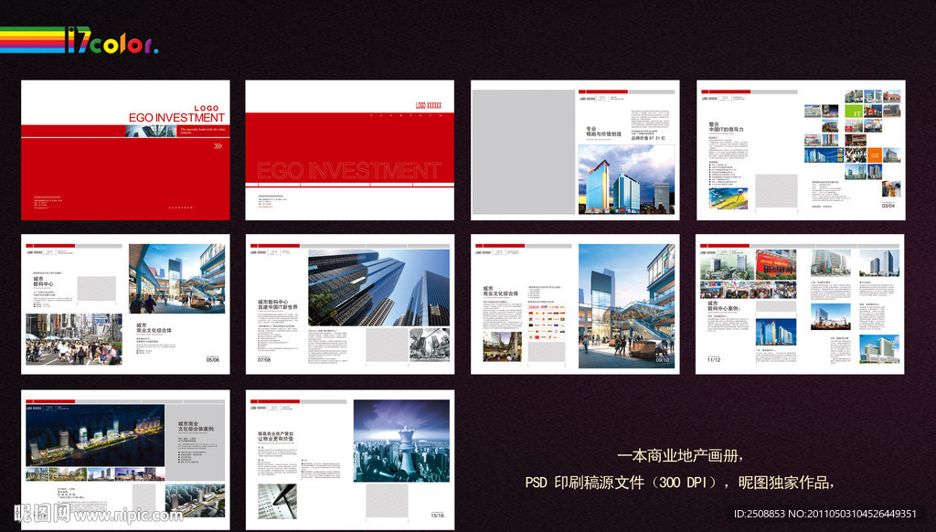The width and height of the screenshot is (936, 532).
Task: Open the night aerial city rendering
Action: click(x=95, y=436)
